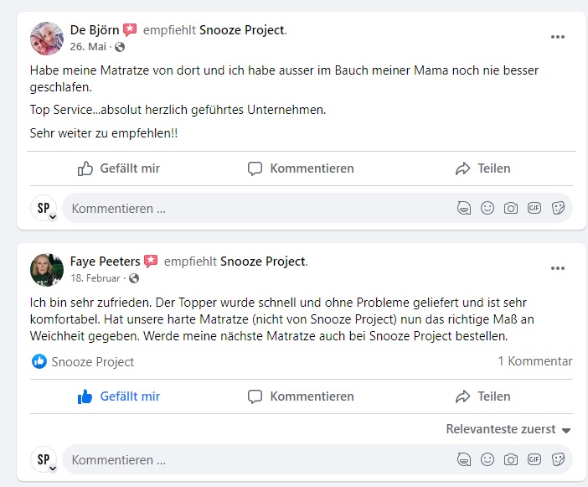Click emoji icon in second comment box
The height and width of the screenshot is (487, 588).
487,459
